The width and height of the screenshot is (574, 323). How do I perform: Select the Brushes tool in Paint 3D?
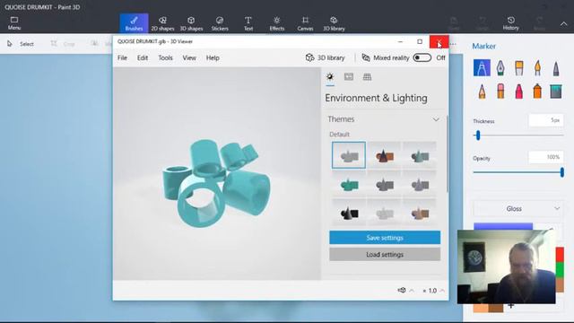[134, 23]
